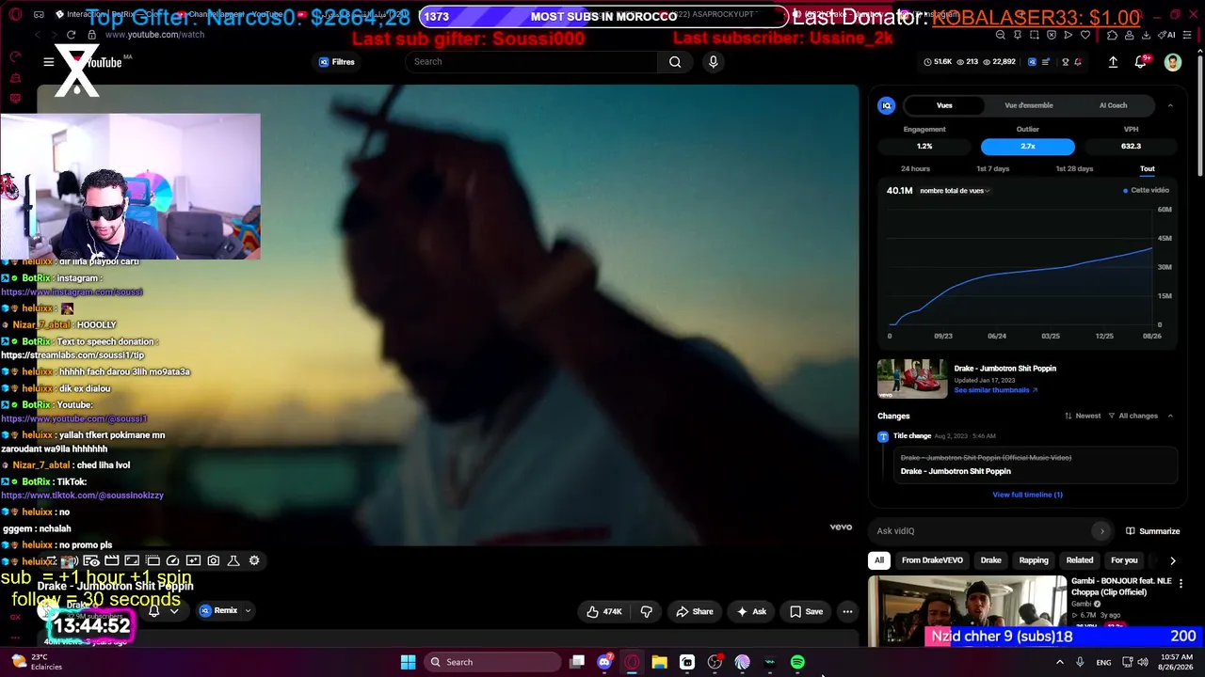Screen dimensions: 1205x677
Task: Submit the Ask vidIQ prompt arrow
Action: [x=1101, y=531]
